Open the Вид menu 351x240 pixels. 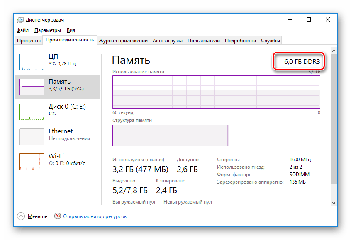pyautogui.click(x=71, y=30)
